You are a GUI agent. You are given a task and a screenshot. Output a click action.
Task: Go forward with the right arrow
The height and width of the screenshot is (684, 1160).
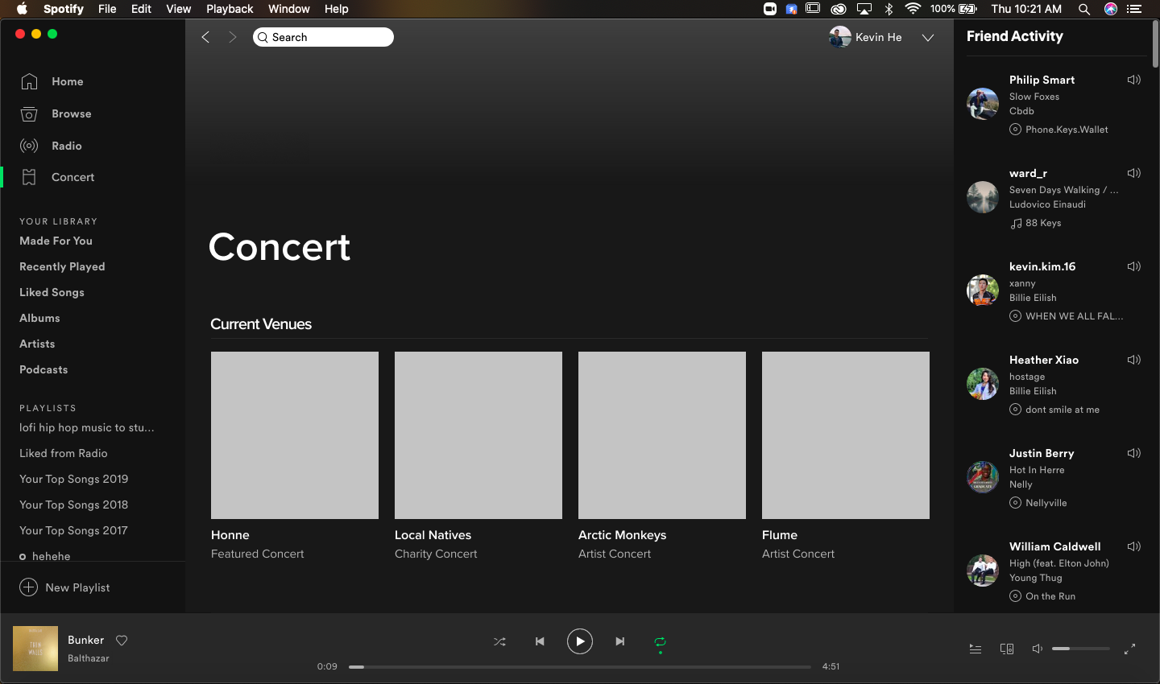tap(233, 37)
